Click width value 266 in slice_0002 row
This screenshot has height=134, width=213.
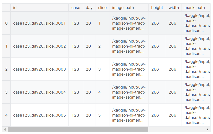(172, 46)
